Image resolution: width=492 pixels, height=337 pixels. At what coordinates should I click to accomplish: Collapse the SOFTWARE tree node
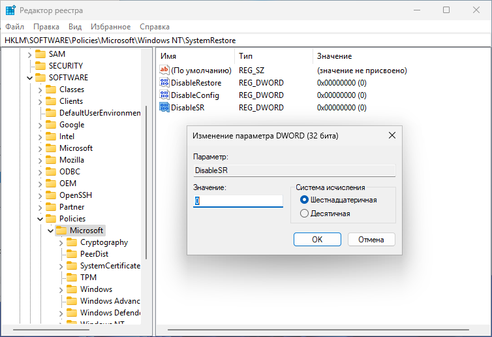(x=29, y=78)
